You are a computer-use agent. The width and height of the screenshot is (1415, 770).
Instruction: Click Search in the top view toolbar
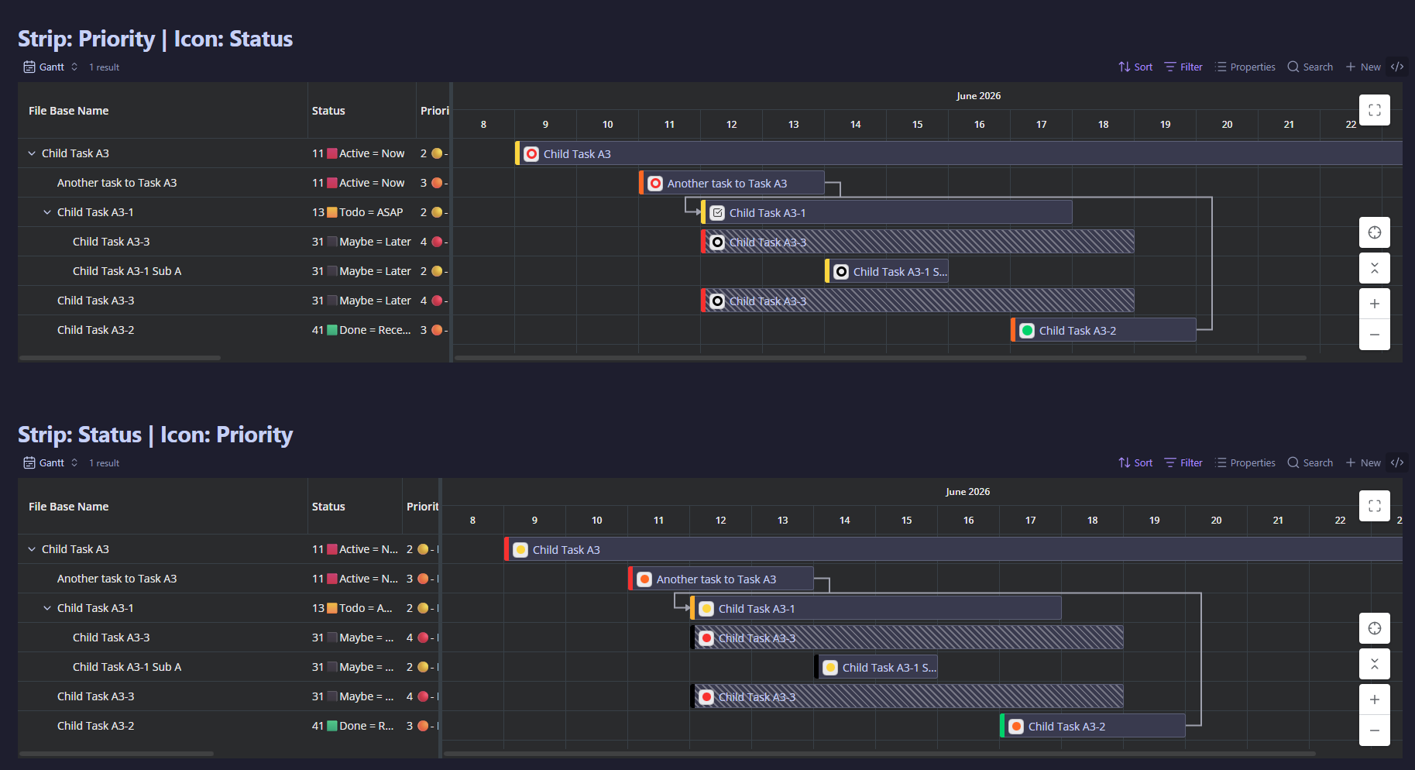(x=1310, y=67)
